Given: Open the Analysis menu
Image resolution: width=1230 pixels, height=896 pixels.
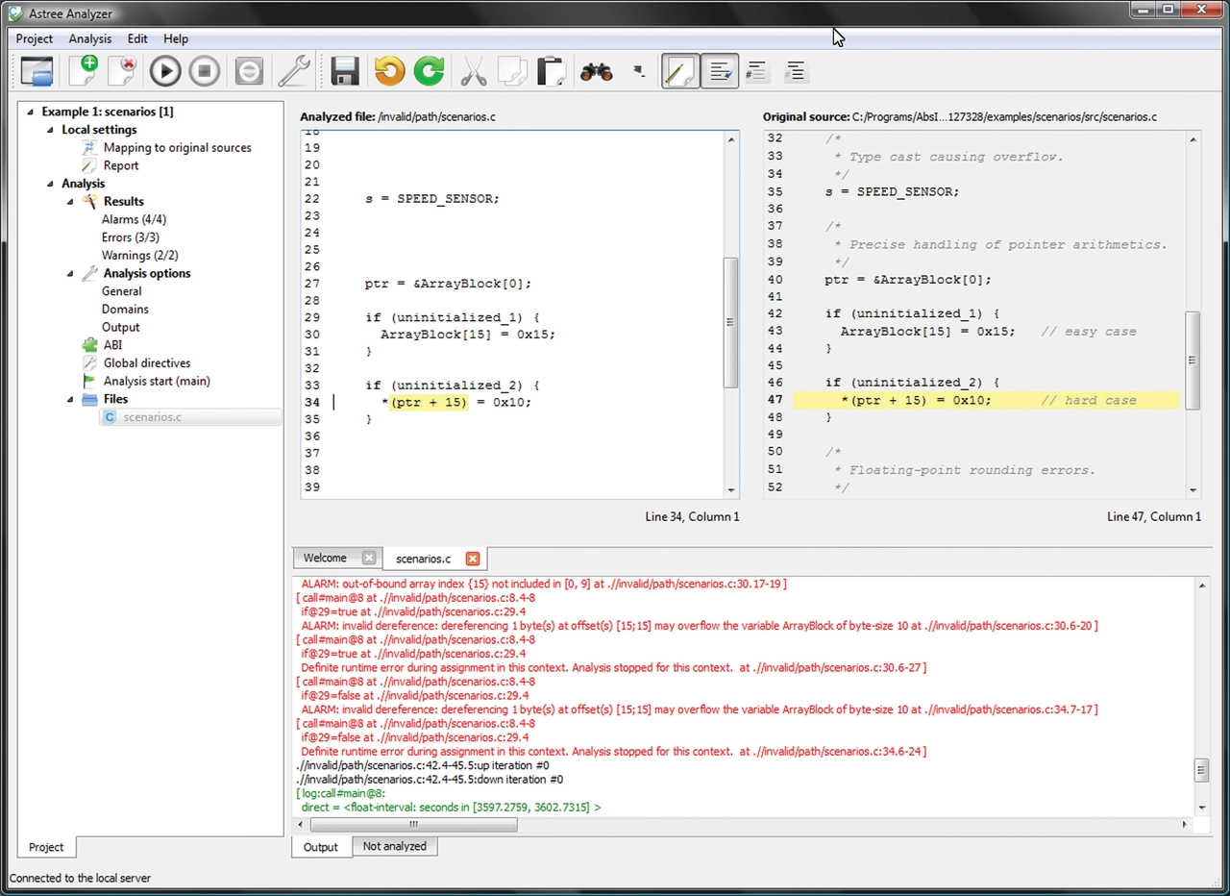Looking at the screenshot, I should [x=89, y=38].
